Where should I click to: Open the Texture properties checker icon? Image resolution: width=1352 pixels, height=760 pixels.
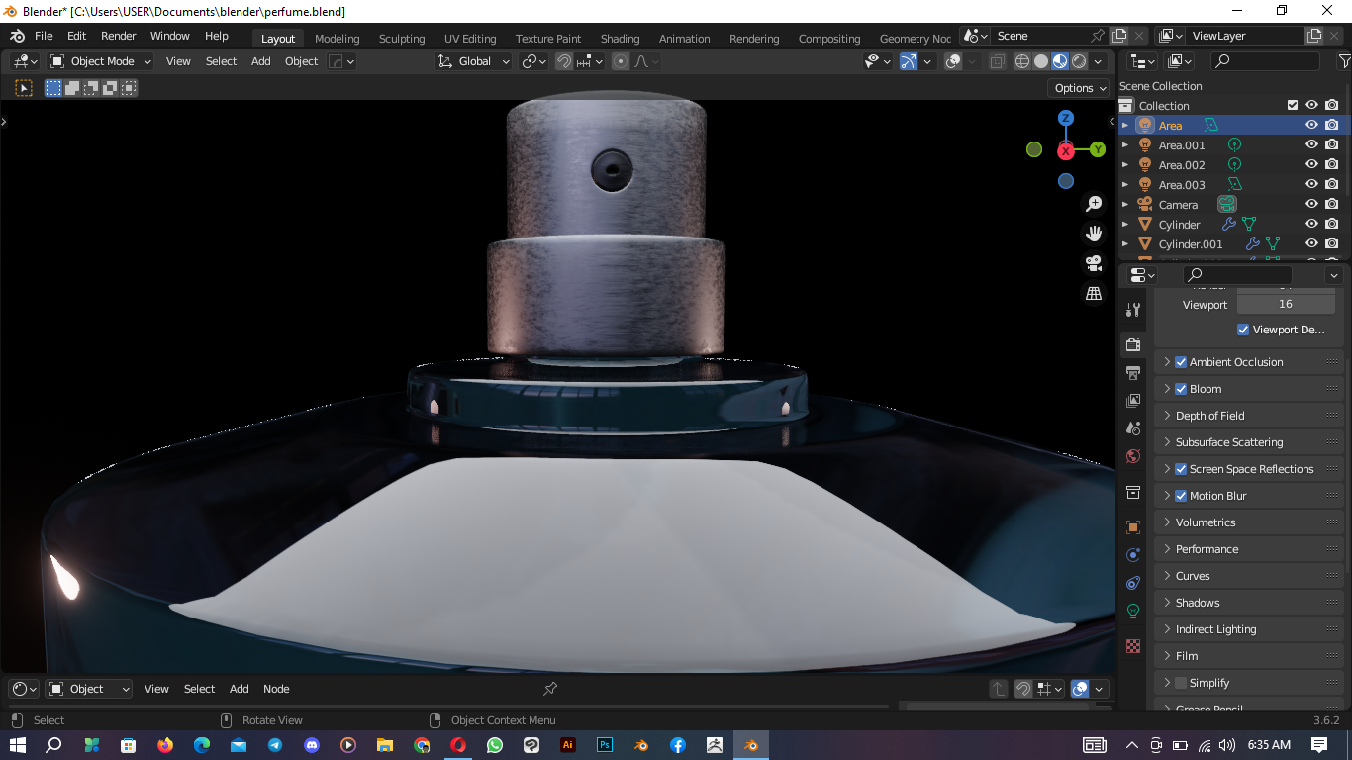[x=1133, y=646]
